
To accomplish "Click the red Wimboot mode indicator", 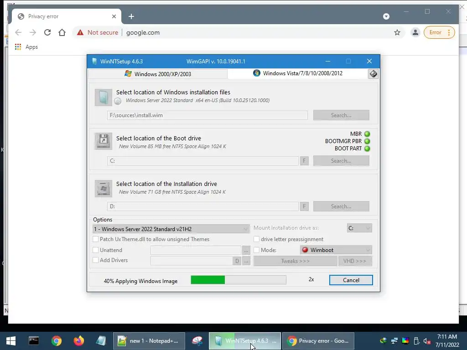I will tap(305, 250).
